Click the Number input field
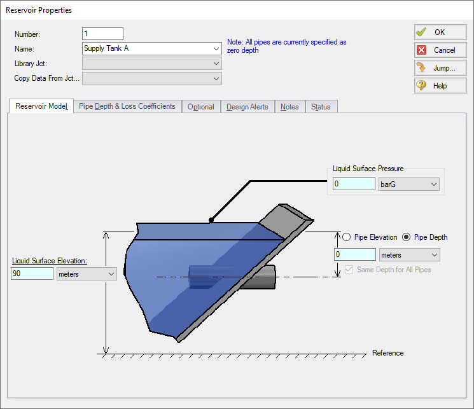The height and width of the screenshot is (409, 474). coord(102,34)
